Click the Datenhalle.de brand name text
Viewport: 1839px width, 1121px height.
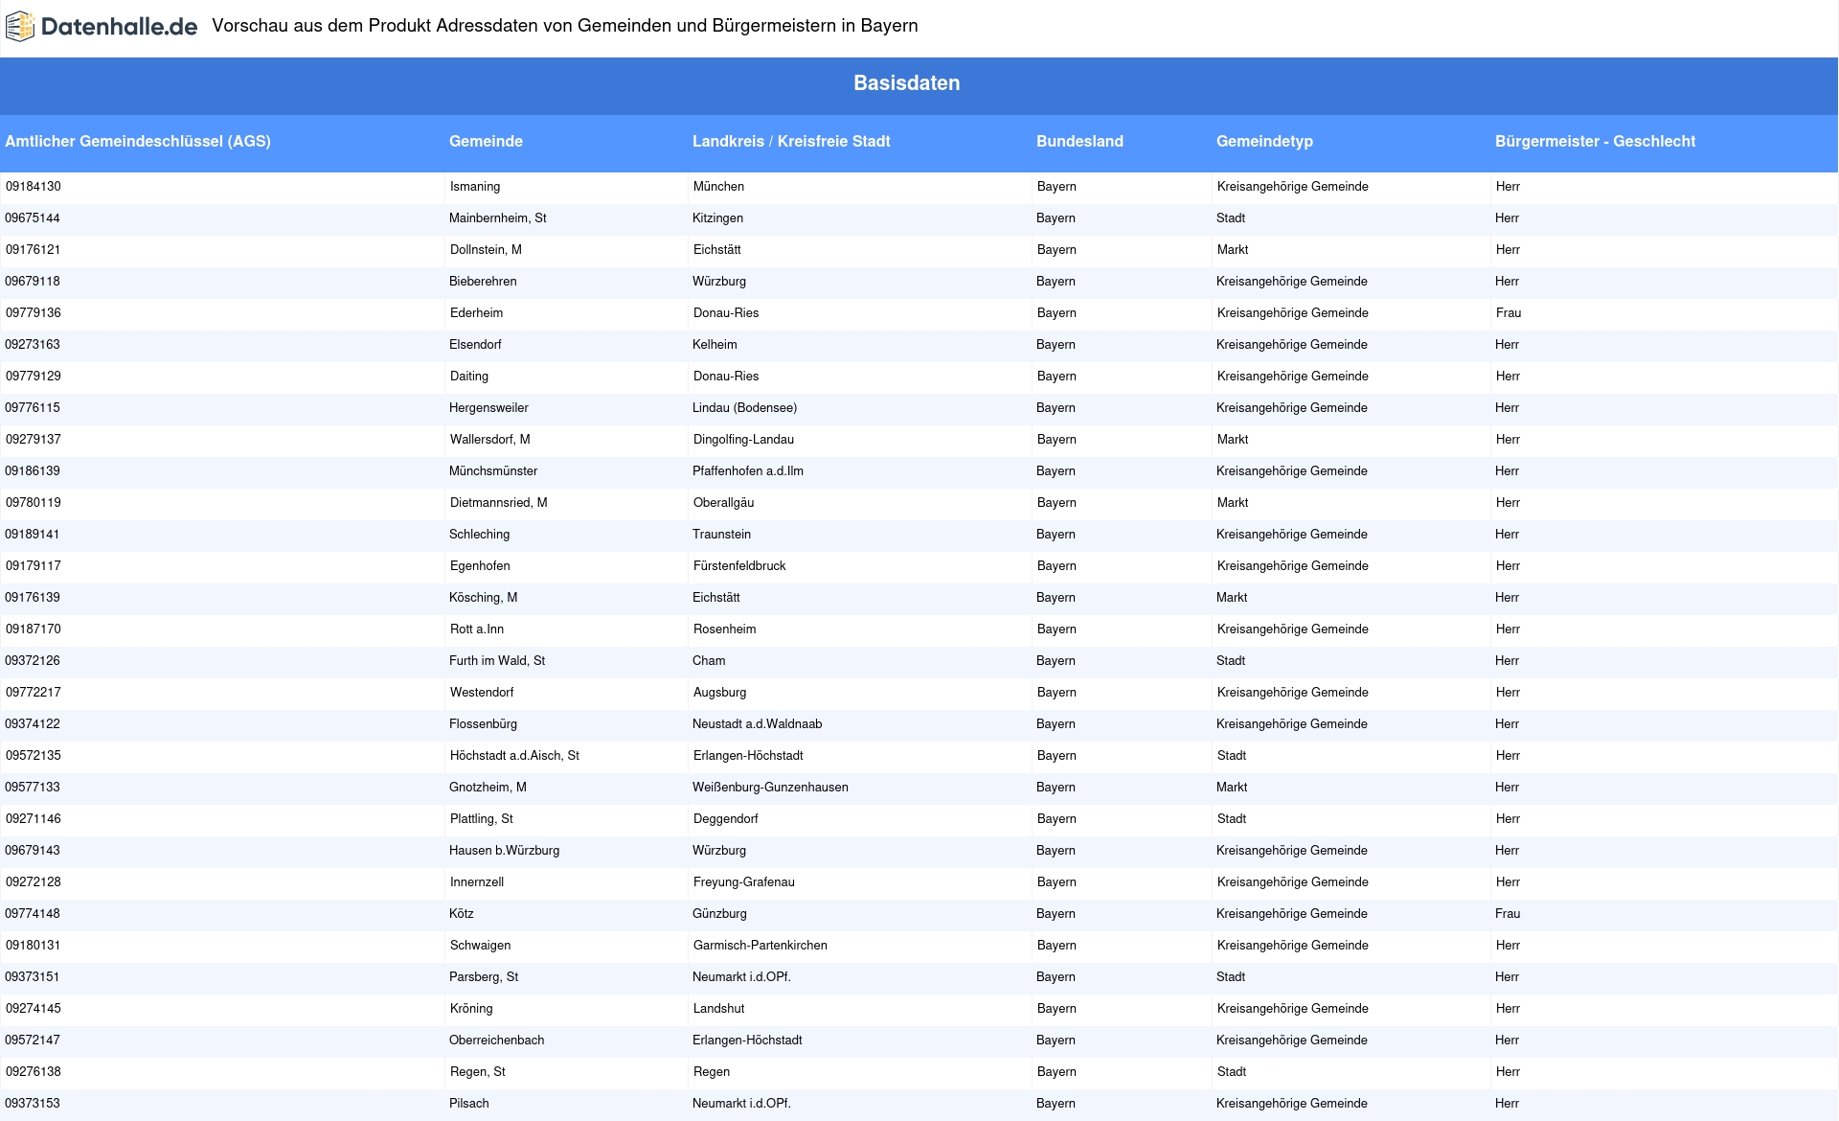click(x=119, y=27)
